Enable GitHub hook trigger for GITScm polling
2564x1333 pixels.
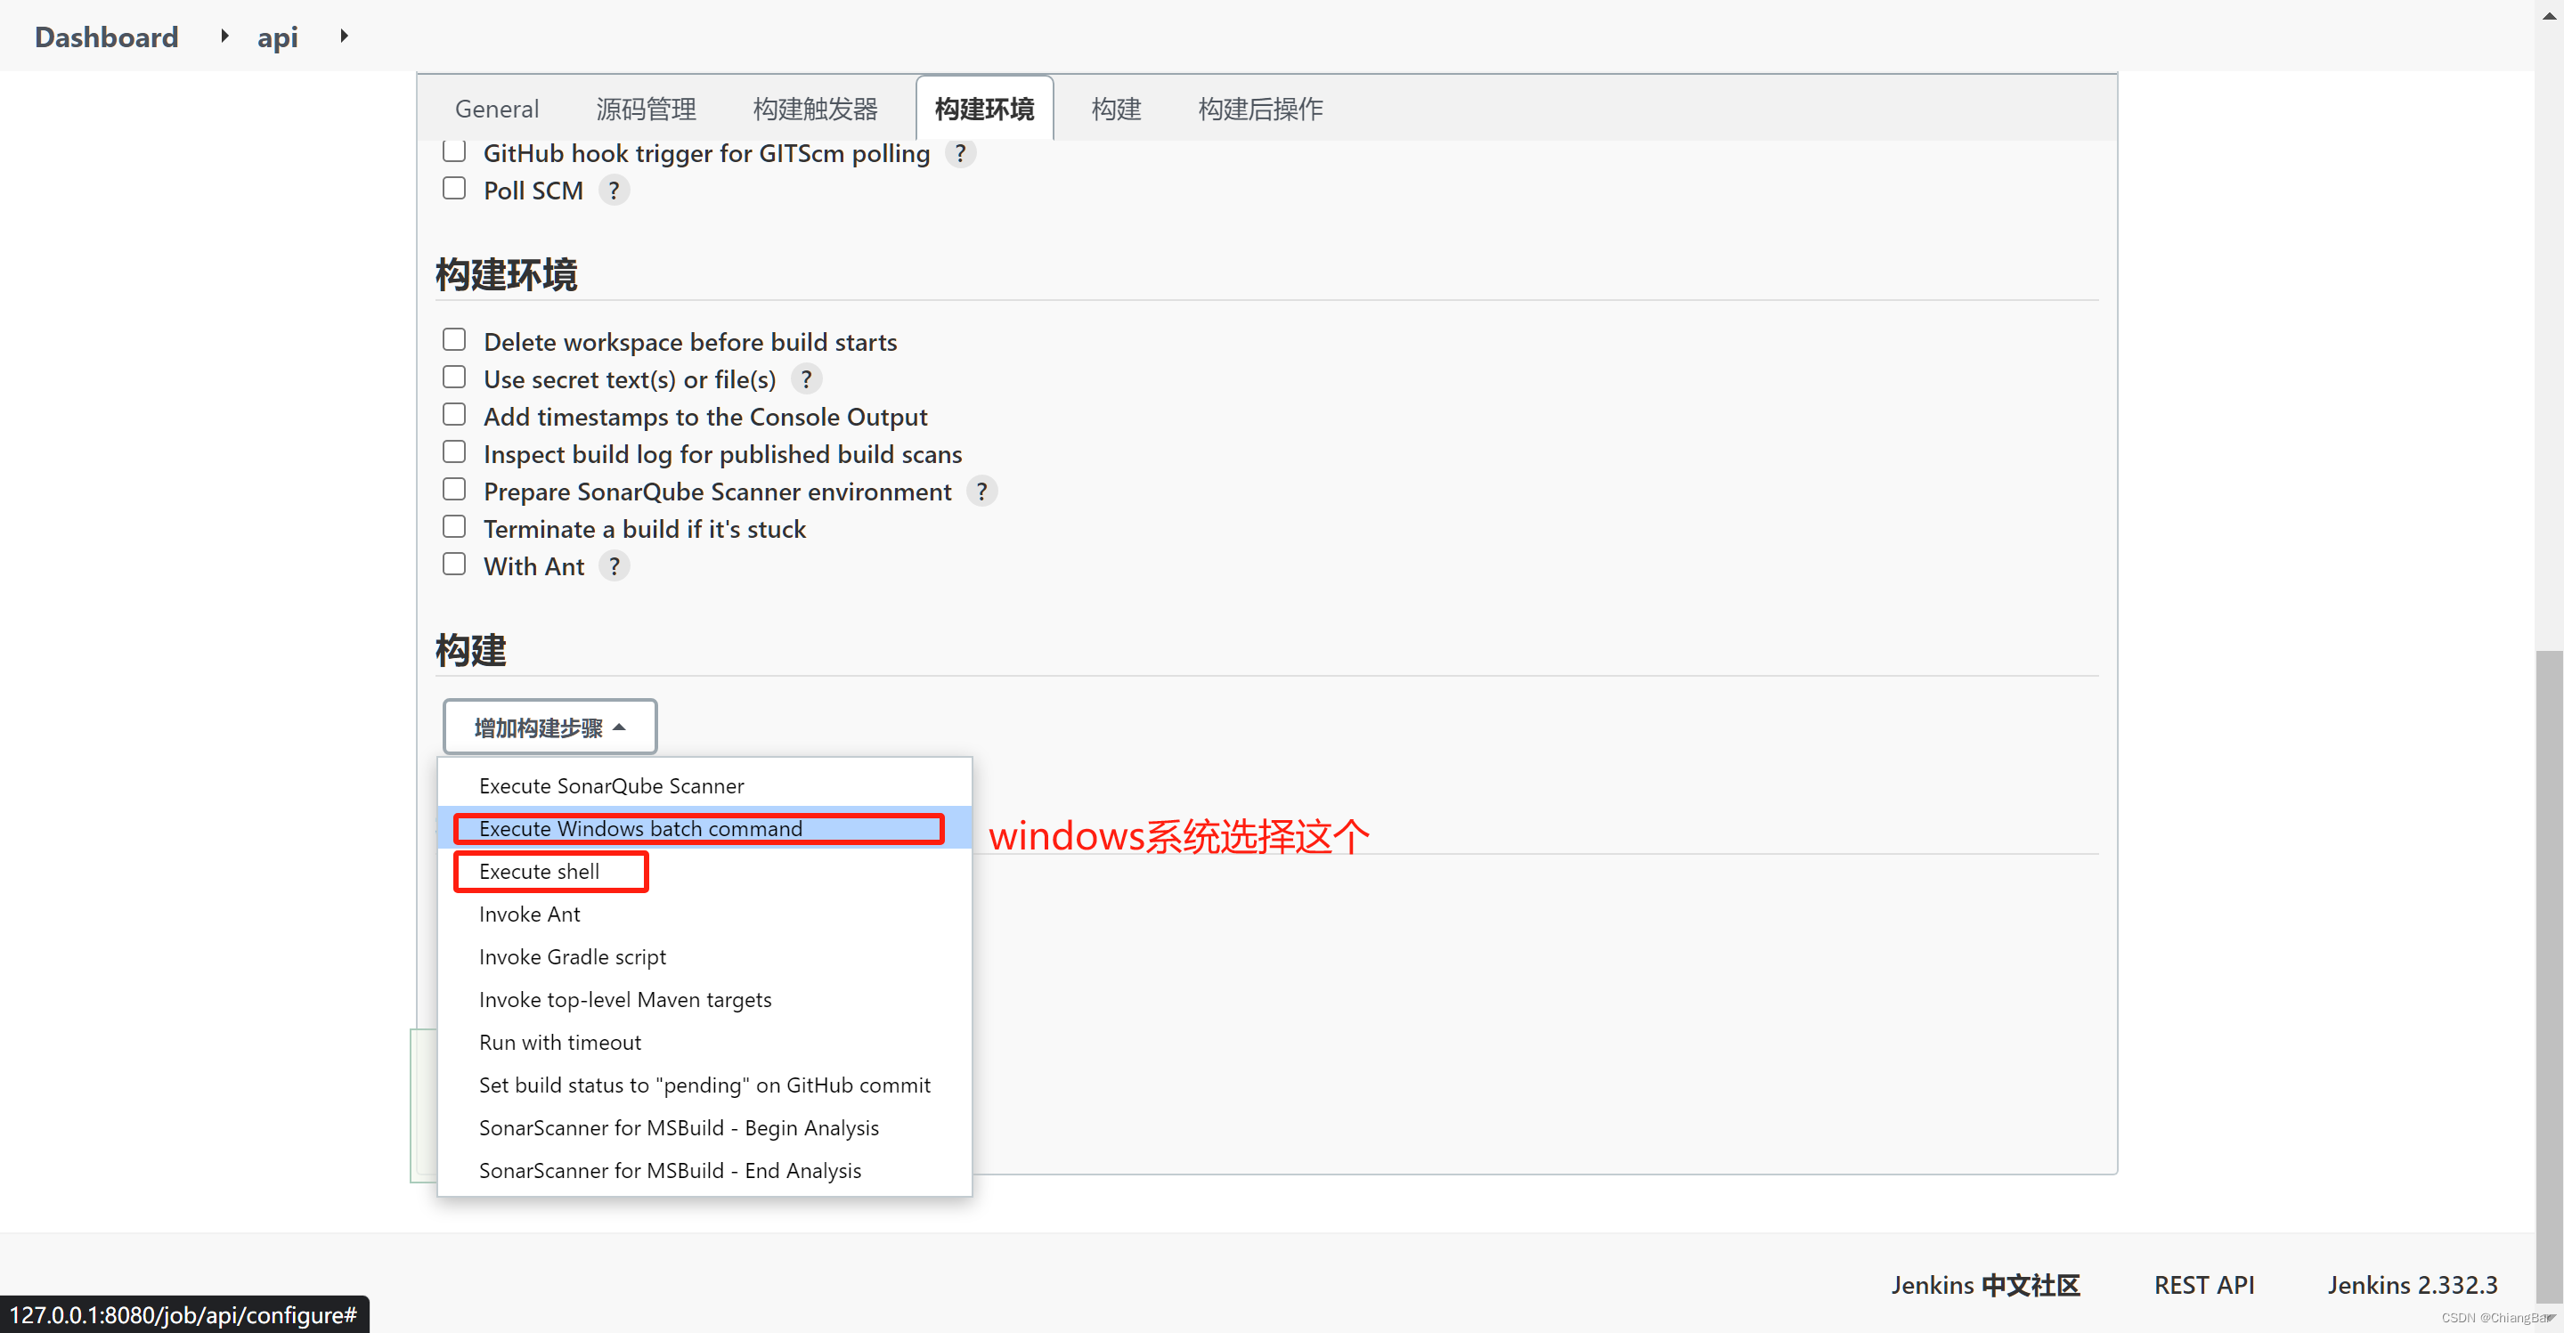(x=454, y=151)
